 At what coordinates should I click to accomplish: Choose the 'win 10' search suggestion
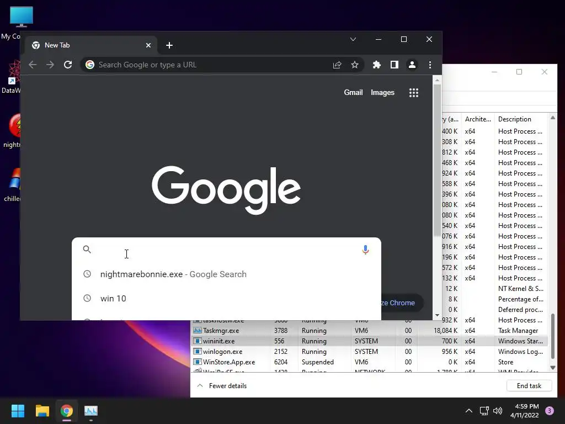[x=226, y=299]
